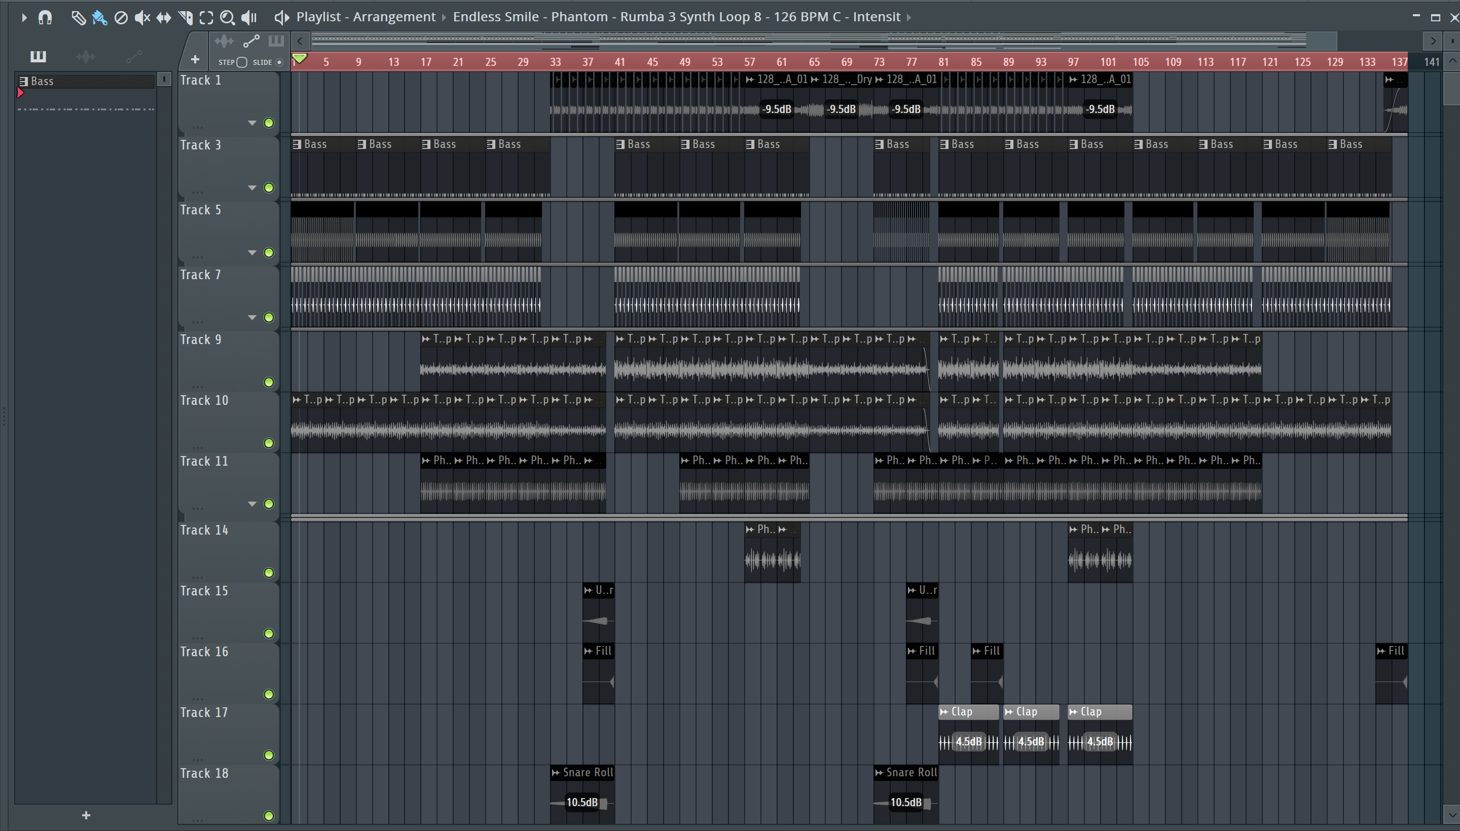Open arrangement dropdown after Playlist - Arrangement
1460x831 pixels.
point(444,18)
